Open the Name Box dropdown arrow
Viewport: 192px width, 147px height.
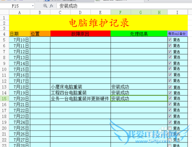33,6
